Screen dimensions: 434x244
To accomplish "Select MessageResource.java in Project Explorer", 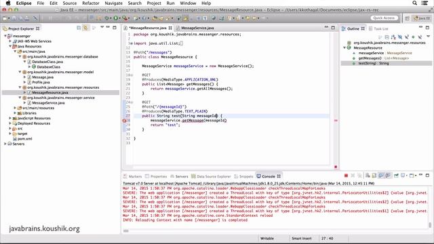I will point(50,92).
